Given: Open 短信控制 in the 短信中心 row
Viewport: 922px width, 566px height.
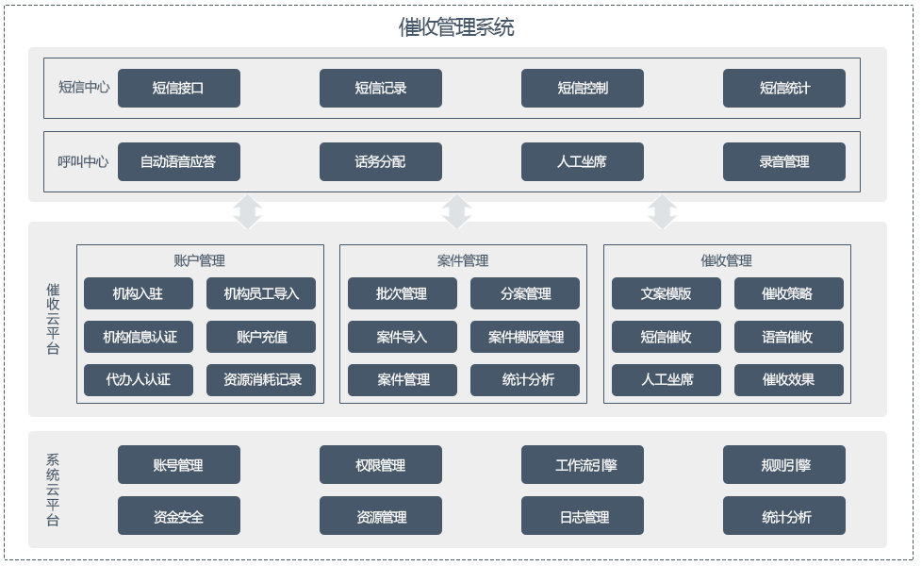Looking at the screenshot, I should coord(582,88).
